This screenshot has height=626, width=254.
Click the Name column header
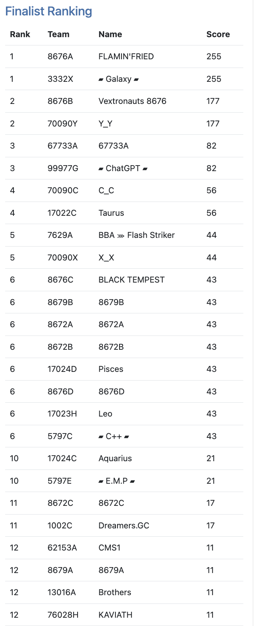click(110, 34)
